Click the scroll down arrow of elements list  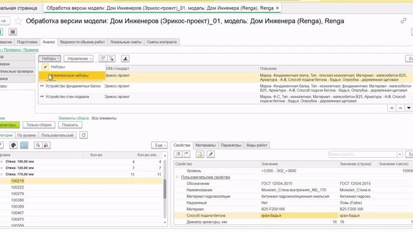[x=165, y=222]
